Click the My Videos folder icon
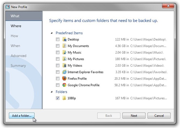 (64, 65)
